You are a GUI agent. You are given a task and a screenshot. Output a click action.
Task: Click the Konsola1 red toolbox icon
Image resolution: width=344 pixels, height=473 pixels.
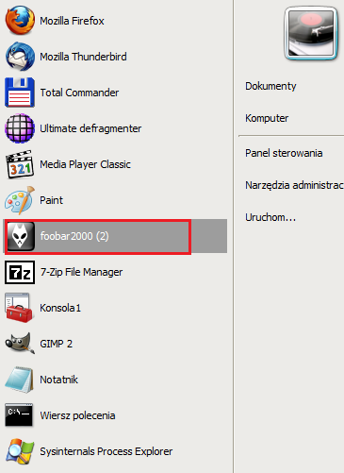pos(19,308)
